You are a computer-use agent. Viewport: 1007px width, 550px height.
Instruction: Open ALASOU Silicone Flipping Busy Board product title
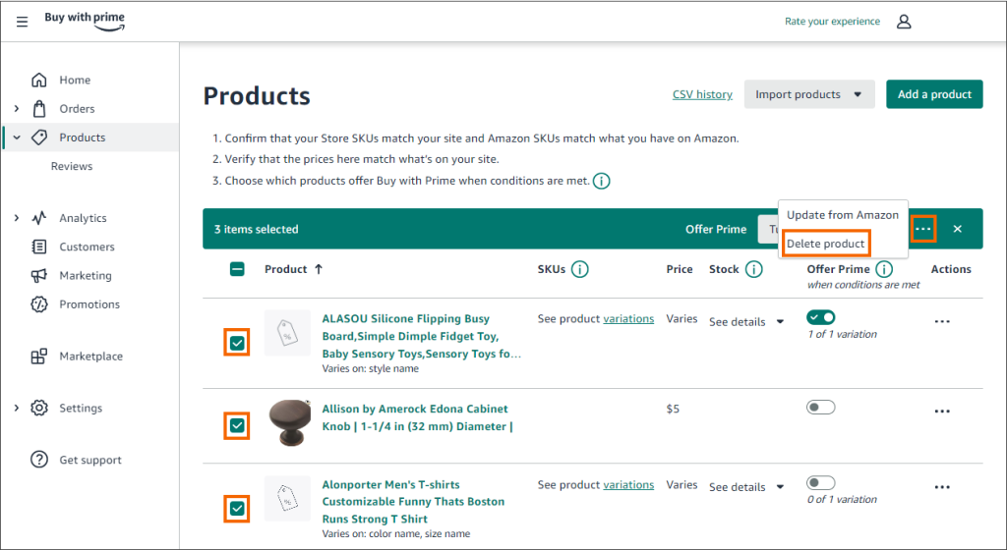[x=421, y=336]
